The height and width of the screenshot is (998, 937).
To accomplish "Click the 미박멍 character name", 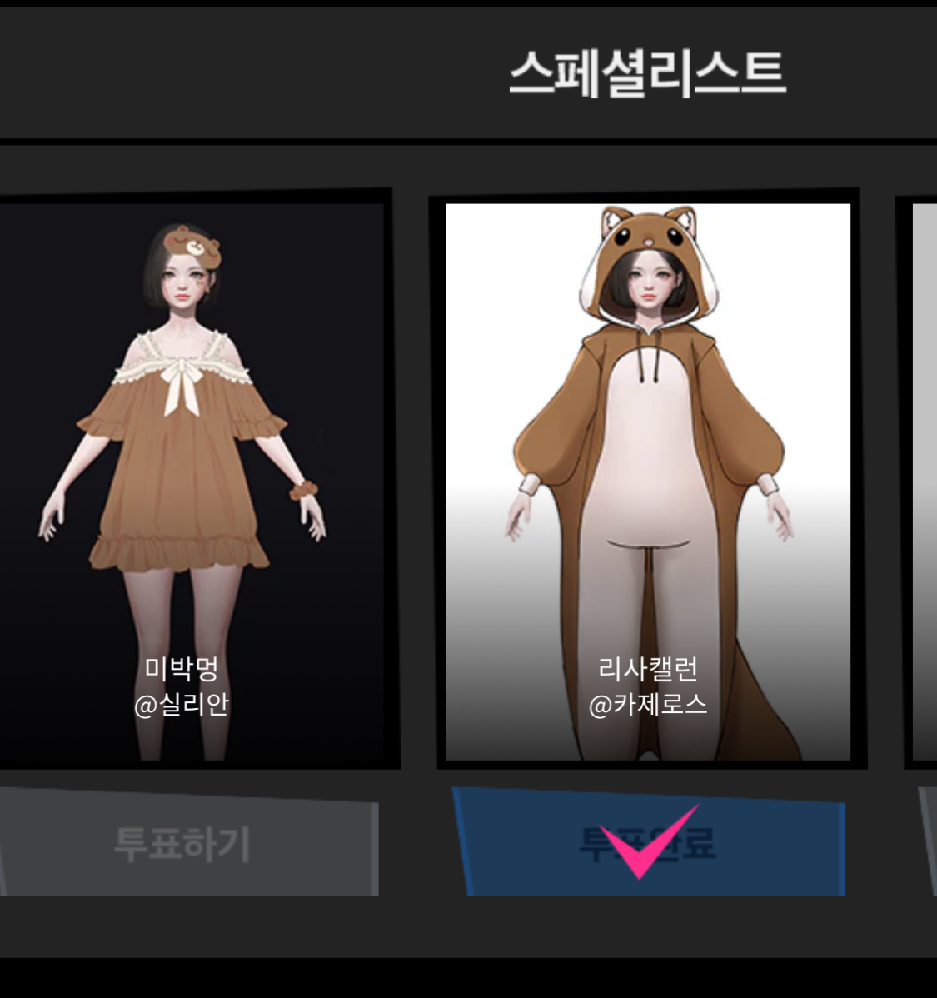I will pos(182,668).
